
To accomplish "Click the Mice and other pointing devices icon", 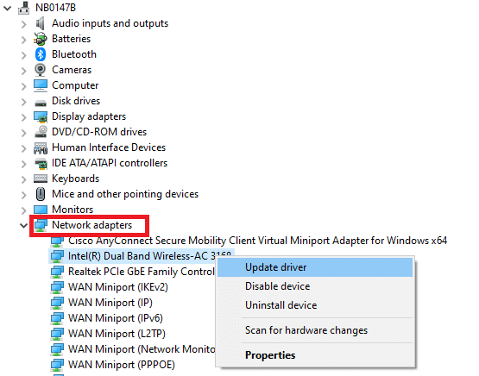I will pyautogui.click(x=41, y=194).
